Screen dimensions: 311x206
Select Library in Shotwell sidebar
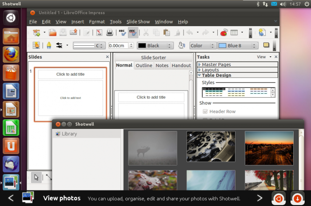click(87, 134)
